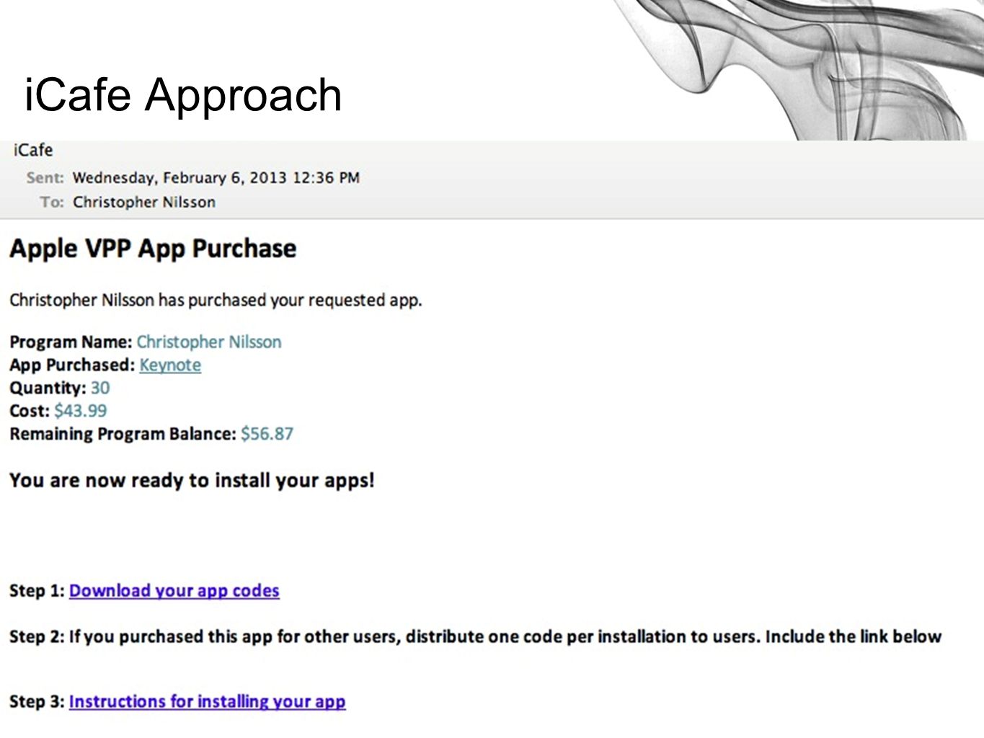Click Download your app codes link

174,590
